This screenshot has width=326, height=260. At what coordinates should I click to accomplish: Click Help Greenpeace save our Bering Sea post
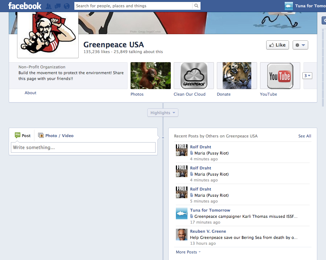click(244, 237)
